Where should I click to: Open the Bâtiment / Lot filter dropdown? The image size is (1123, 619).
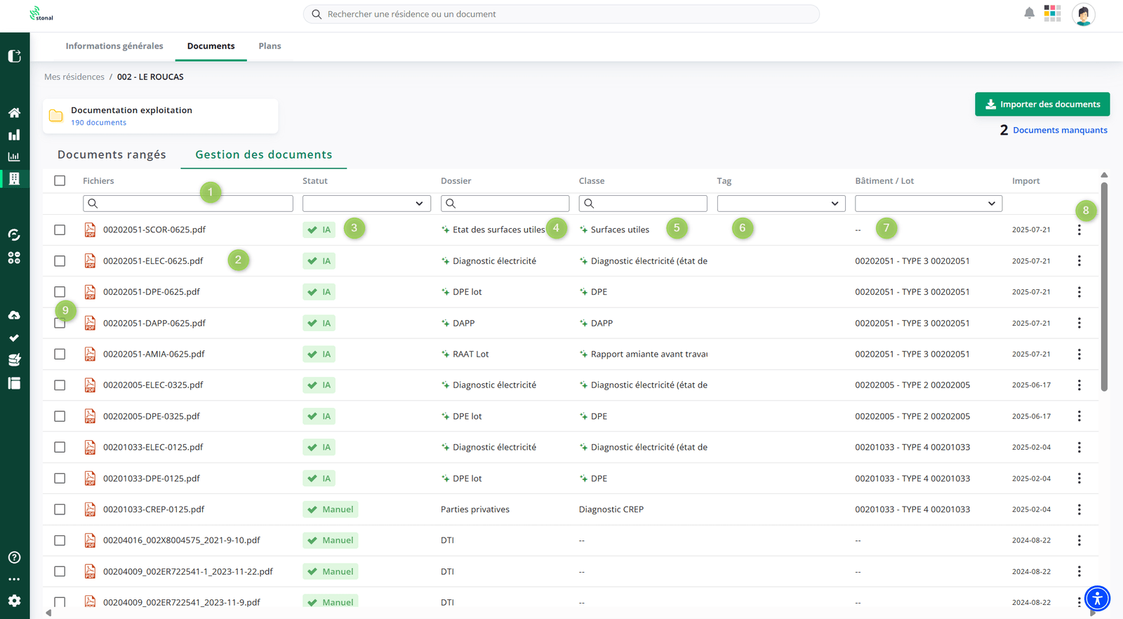click(x=929, y=204)
